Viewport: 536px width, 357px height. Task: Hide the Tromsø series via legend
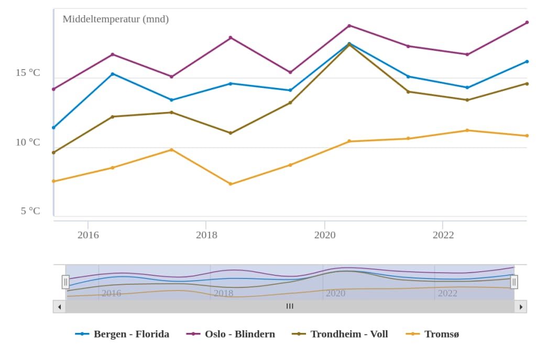point(441,334)
